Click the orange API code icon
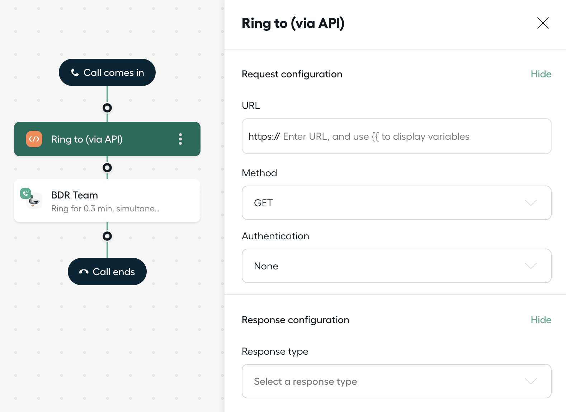Image resolution: width=566 pixels, height=412 pixels. [x=34, y=139]
